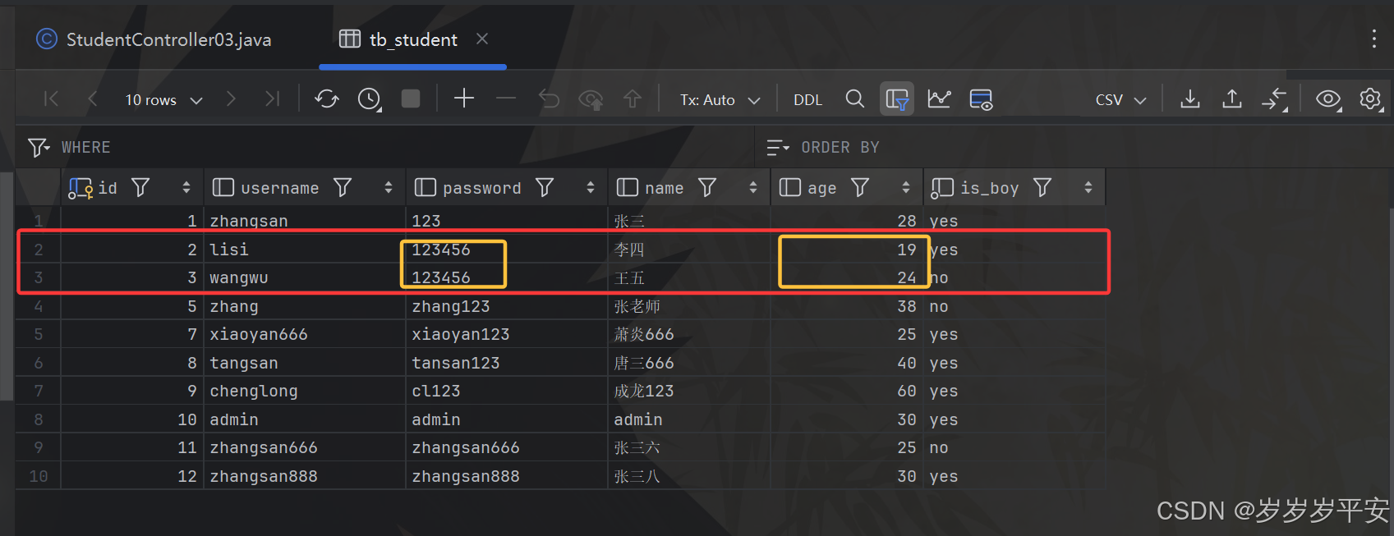Image resolution: width=1394 pixels, height=536 pixels.
Task: Go to first page of rows
Action: (x=51, y=99)
